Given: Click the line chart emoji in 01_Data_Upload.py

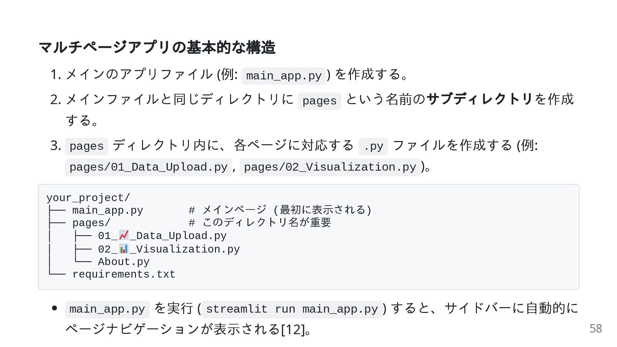Looking at the screenshot, I should pos(124,236).
